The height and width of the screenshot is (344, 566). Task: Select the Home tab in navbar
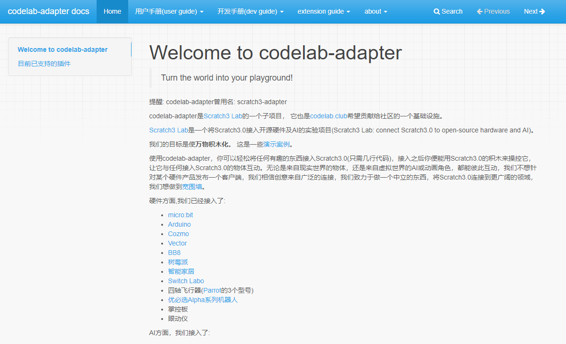click(112, 11)
